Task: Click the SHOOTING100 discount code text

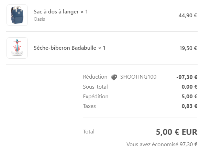Action: [x=138, y=77]
